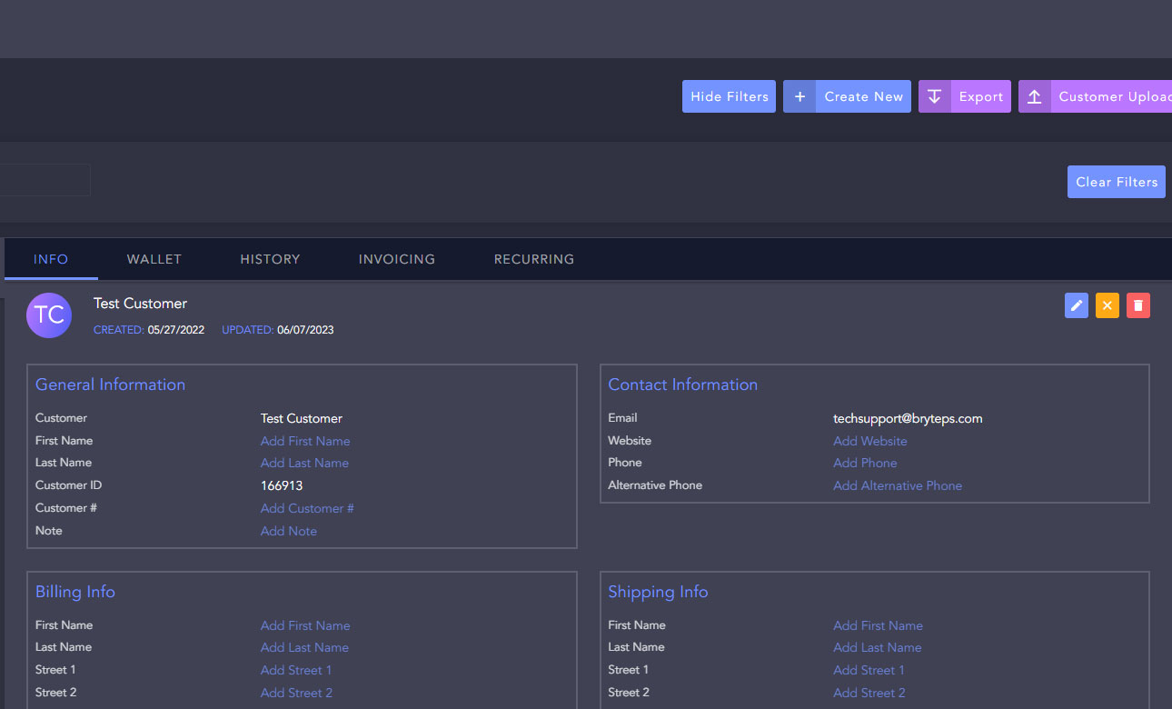
Task: Add Last Name in Shipping Info
Action: pos(878,647)
